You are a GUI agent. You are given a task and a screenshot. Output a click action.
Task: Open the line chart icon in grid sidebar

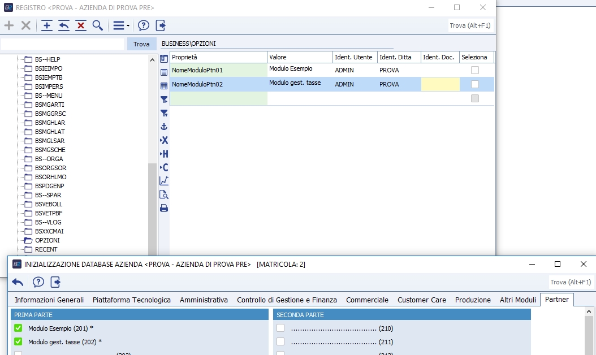click(164, 181)
